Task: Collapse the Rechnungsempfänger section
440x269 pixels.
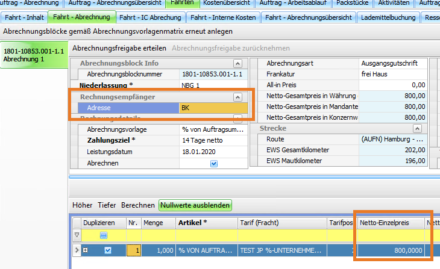Action: click(237, 96)
